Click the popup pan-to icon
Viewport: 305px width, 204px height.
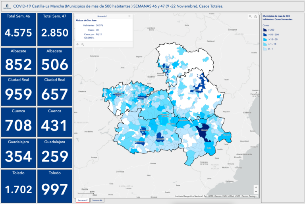pos(77,44)
